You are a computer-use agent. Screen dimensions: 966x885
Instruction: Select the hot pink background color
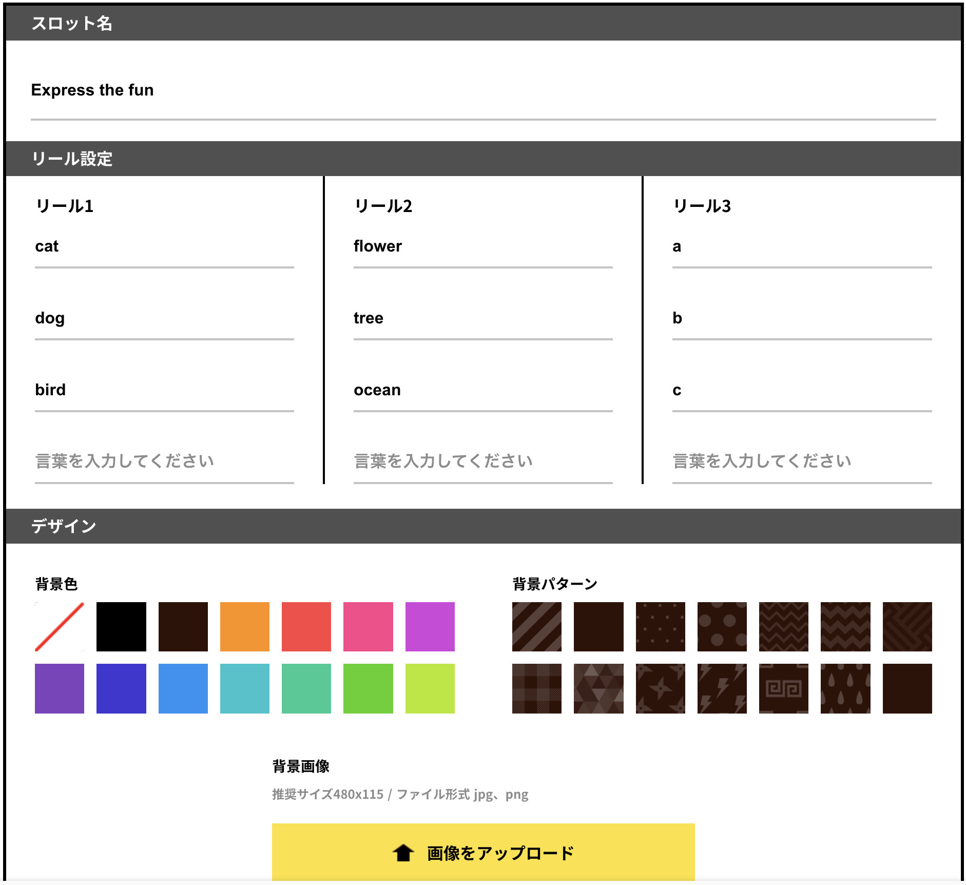[368, 626]
